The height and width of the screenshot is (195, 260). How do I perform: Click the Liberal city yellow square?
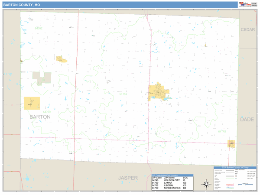coord(32,103)
